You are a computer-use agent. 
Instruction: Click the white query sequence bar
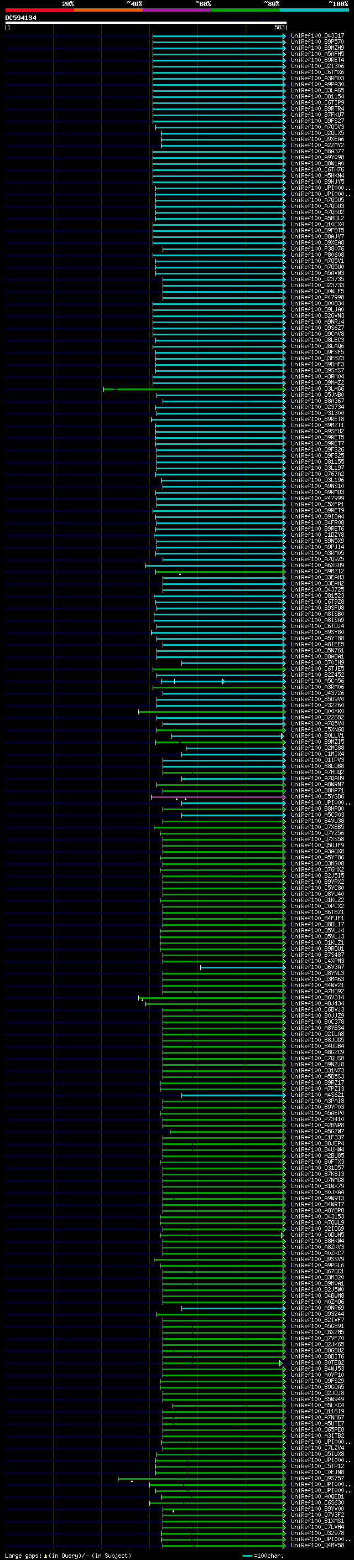click(146, 22)
